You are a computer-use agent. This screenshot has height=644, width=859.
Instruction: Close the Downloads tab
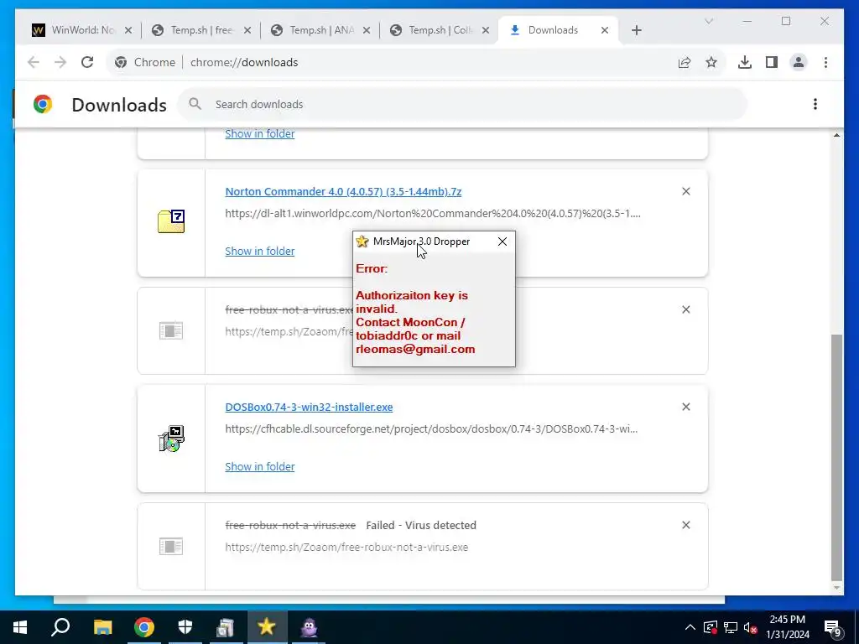605,30
